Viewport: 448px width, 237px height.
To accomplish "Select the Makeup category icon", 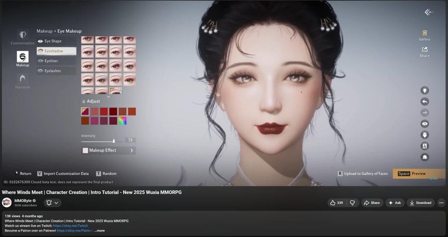I will (22, 57).
